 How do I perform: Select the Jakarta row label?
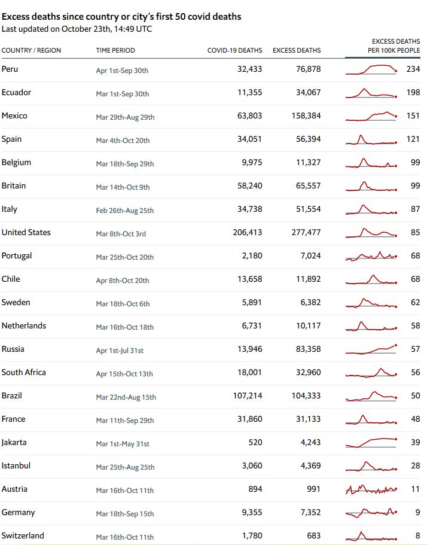tap(14, 442)
